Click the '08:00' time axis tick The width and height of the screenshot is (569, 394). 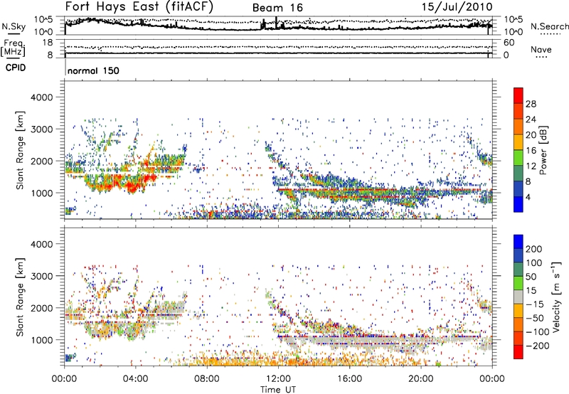207,379
